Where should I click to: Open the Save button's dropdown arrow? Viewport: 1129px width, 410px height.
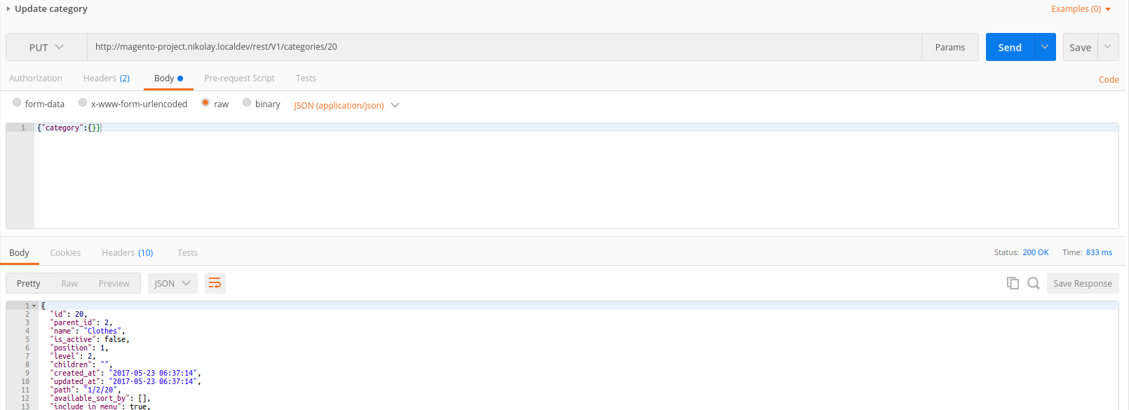tap(1108, 47)
